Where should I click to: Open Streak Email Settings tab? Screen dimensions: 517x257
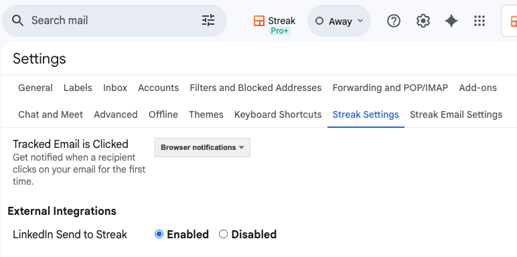(x=456, y=114)
